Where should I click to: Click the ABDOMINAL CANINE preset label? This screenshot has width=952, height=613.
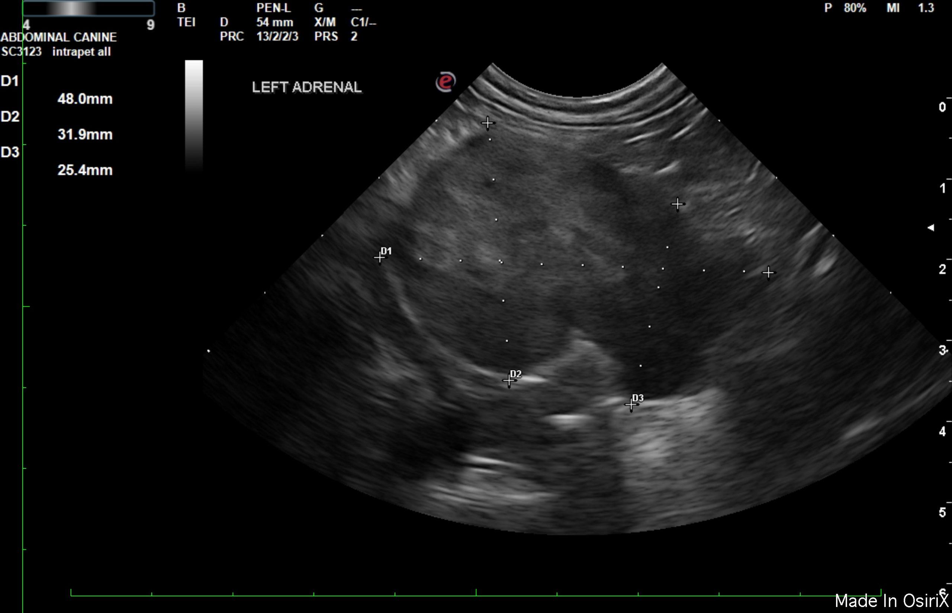pyautogui.click(x=58, y=37)
